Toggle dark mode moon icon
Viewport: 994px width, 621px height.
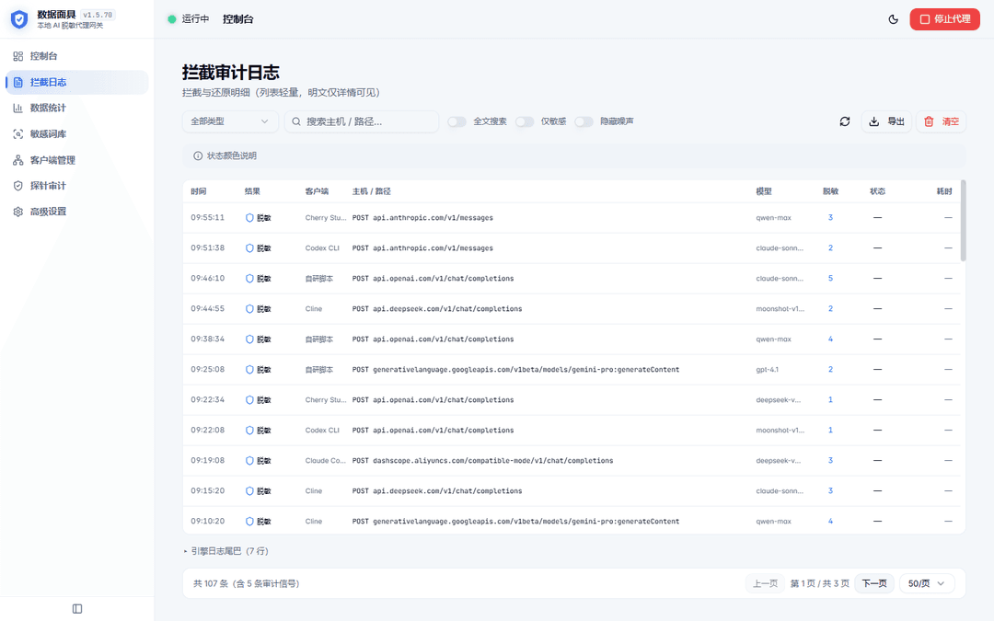[893, 19]
